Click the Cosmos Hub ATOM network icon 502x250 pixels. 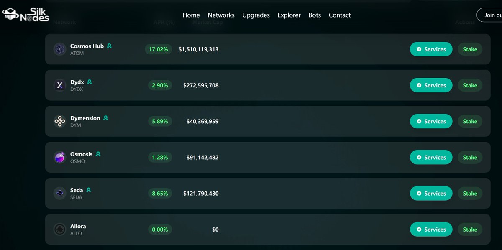(x=60, y=49)
